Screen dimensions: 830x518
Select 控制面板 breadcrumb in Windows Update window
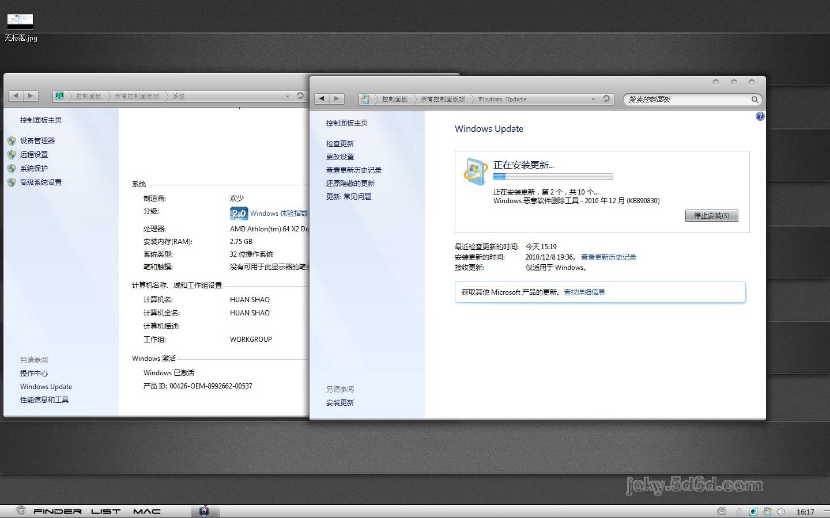[x=395, y=100]
